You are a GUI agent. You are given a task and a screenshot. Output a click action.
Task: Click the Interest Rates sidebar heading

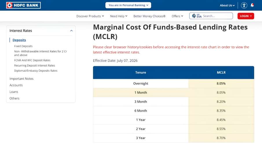tap(21, 31)
